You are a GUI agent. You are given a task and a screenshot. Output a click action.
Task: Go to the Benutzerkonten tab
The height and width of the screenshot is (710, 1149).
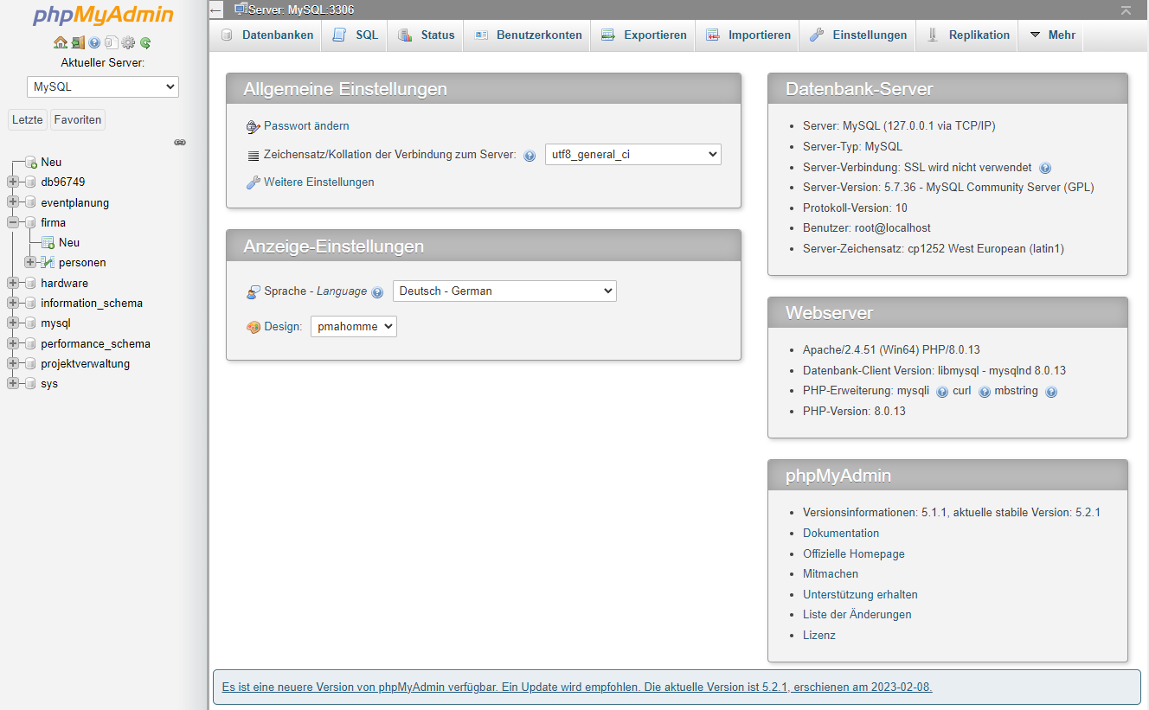(528, 35)
